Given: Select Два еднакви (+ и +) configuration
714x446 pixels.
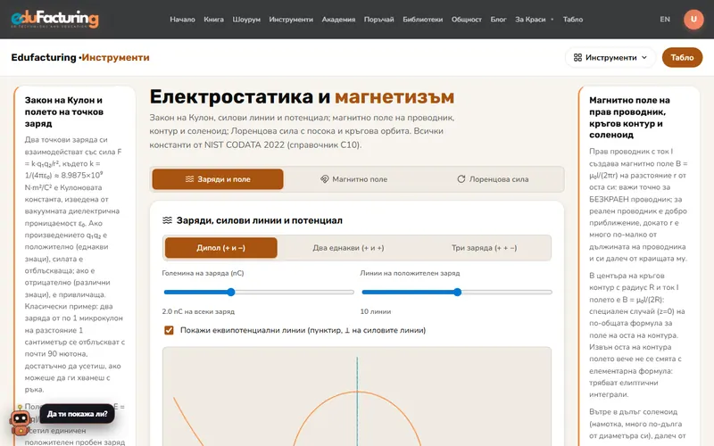Looking at the screenshot, I should pyautogui.click(x=348, y=248).
